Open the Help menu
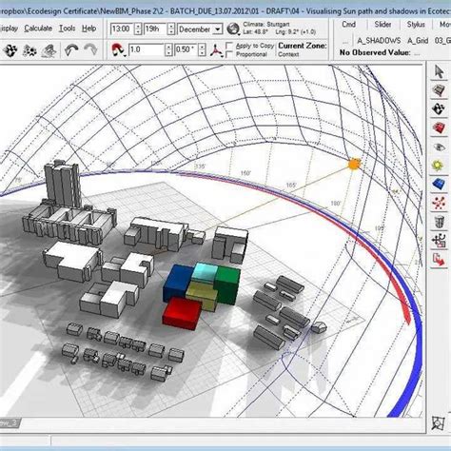This screenshot has width=451, height=451. coord(88,29)
